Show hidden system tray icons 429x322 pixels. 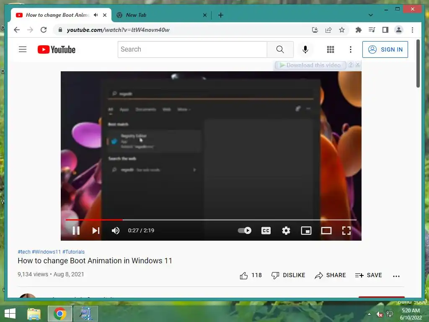click(x=369, y=314)
